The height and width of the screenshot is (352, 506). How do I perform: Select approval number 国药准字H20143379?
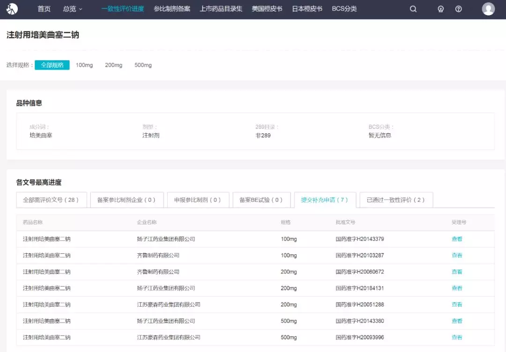tap(360, 239)
